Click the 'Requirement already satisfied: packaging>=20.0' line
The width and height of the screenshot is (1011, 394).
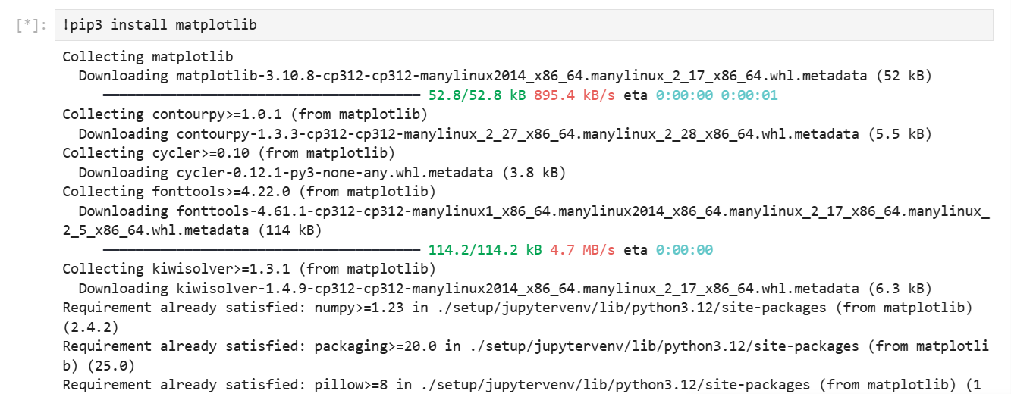point(526,346)
